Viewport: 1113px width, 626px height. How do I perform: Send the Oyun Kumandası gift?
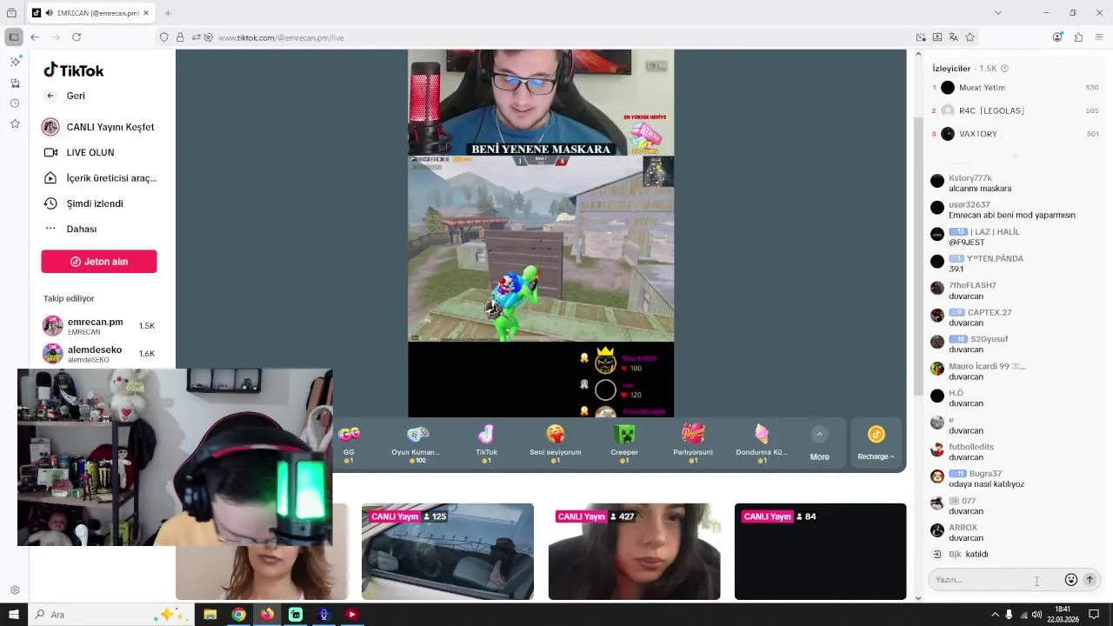(x=417, y=443)
